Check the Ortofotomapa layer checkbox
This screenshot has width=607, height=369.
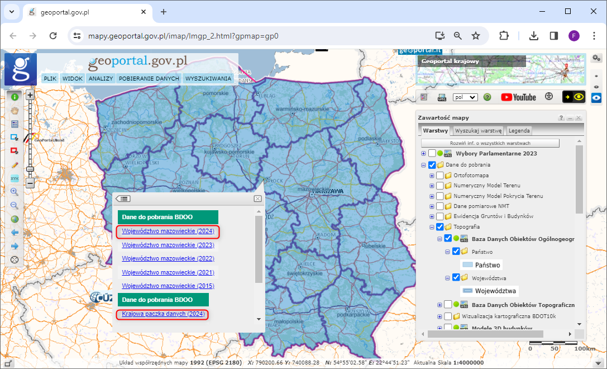pos(440,176)
